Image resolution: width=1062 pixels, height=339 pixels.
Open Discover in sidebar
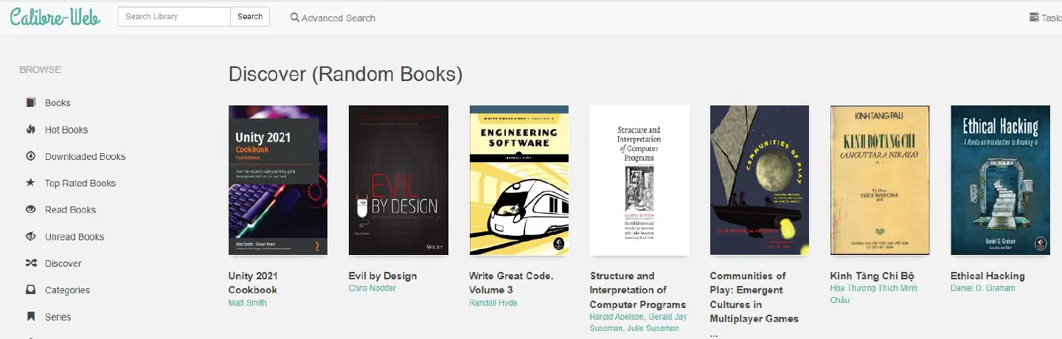coord(63,264)
